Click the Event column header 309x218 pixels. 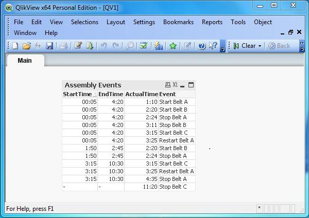point(177,94)
